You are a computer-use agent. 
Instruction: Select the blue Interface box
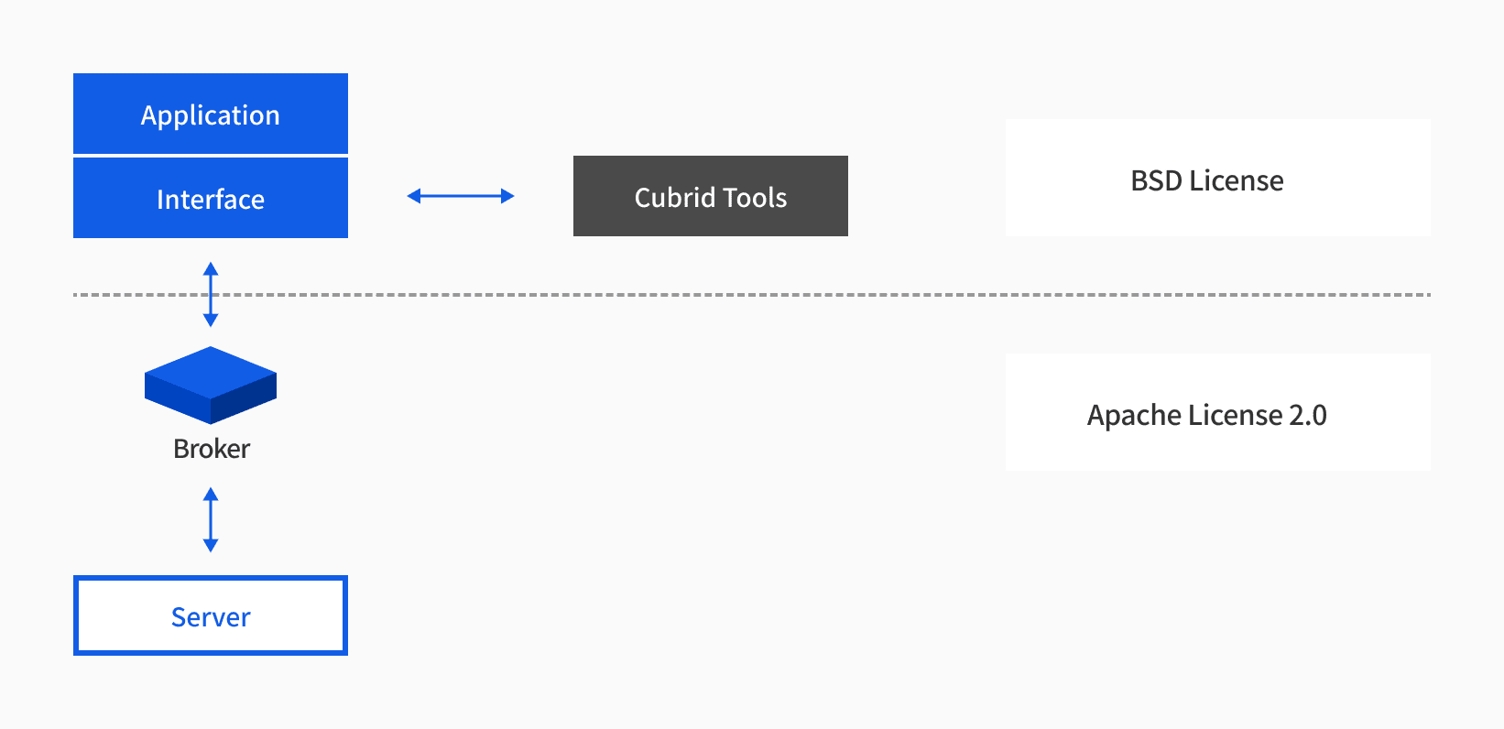click(211, 199)
